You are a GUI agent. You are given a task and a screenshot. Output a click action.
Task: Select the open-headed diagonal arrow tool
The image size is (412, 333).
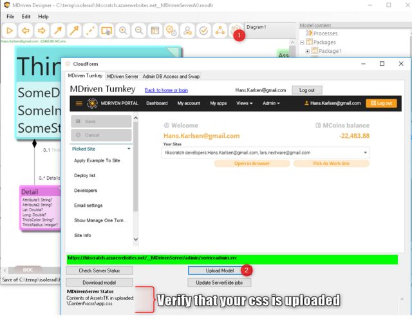point(74,30)
